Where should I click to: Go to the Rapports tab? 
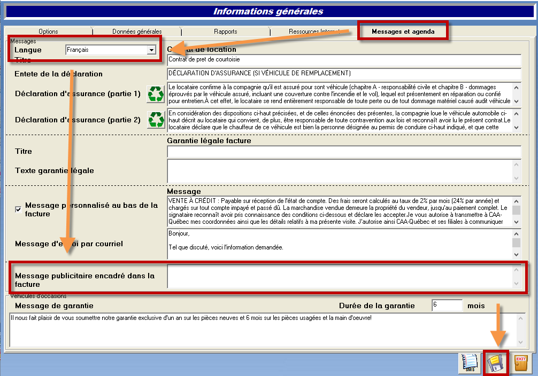point(226,31)
